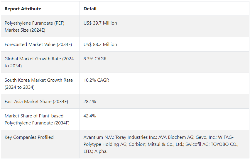This screenshot has height=159, width=250.
Task: Click the Global Market Growth Rate label
Action: coord(39,62)
